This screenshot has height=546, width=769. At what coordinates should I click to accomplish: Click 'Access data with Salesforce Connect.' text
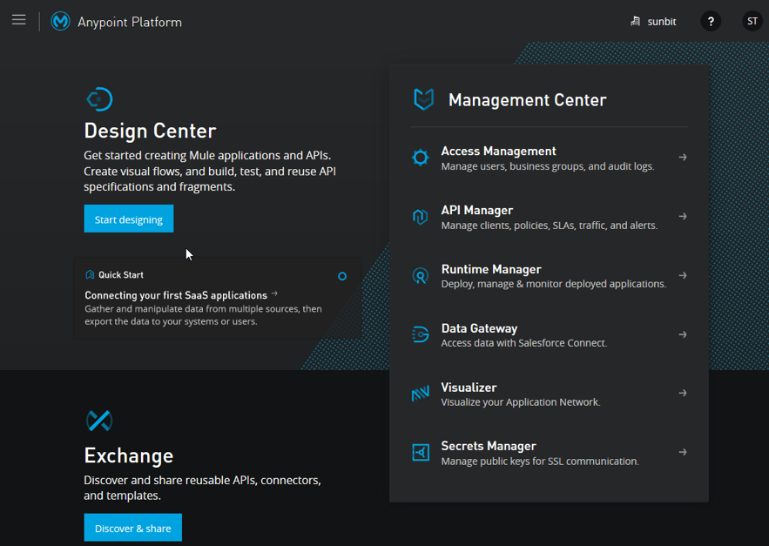[x=523, y=343]
